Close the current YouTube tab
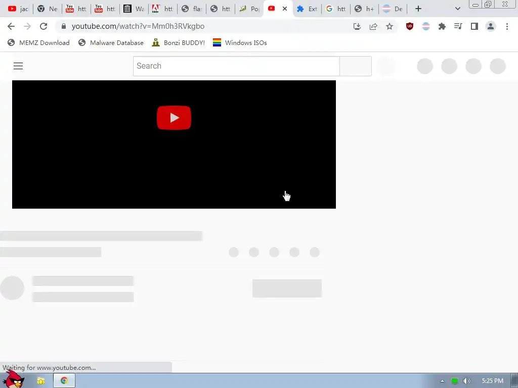518x388 pixels. tap(285, 9)
